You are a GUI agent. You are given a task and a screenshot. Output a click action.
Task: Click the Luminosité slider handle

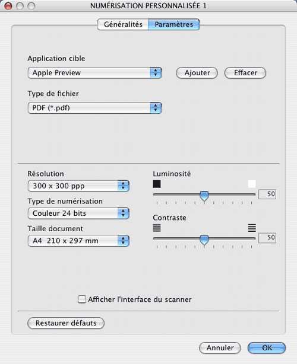[204, 196]
